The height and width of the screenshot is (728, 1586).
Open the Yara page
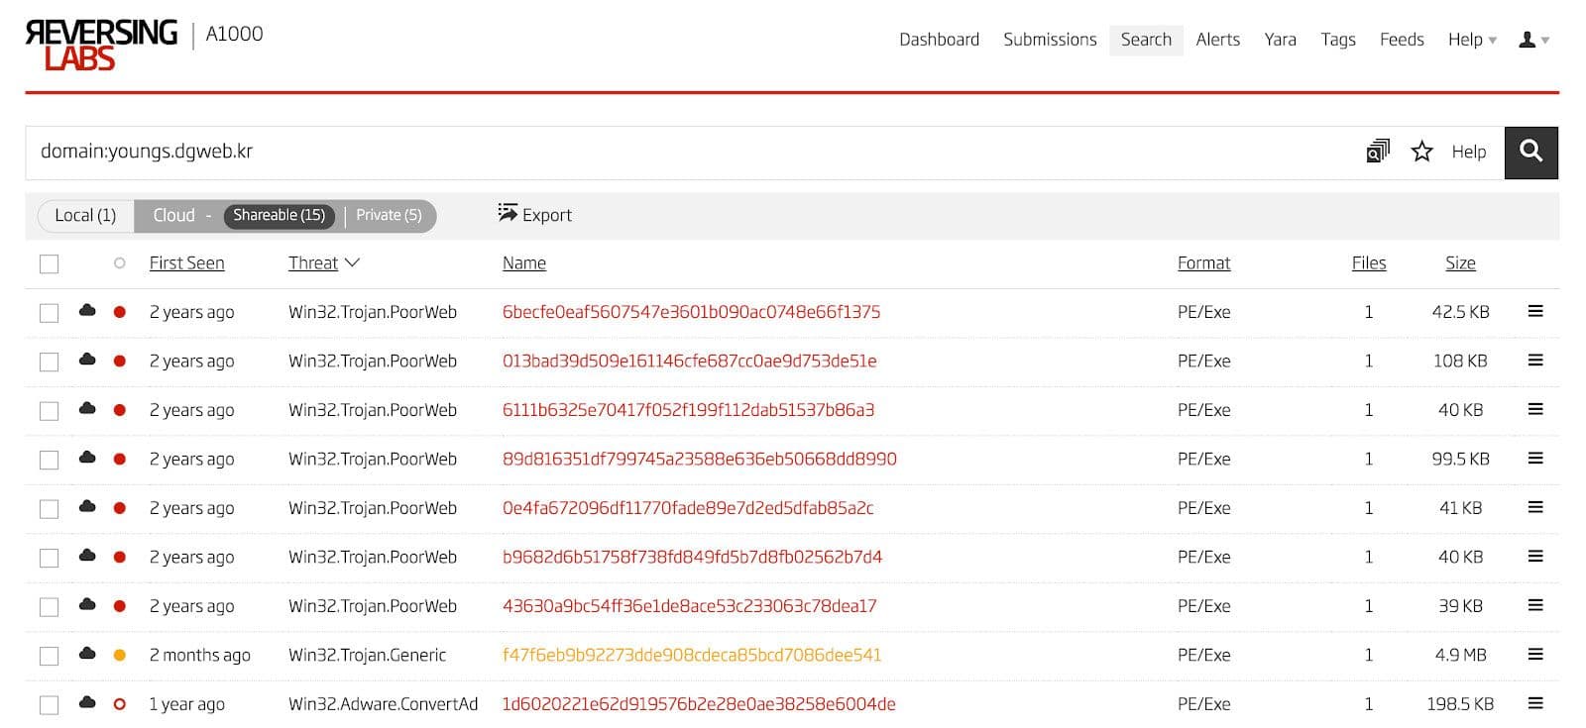click(1280, 40)
